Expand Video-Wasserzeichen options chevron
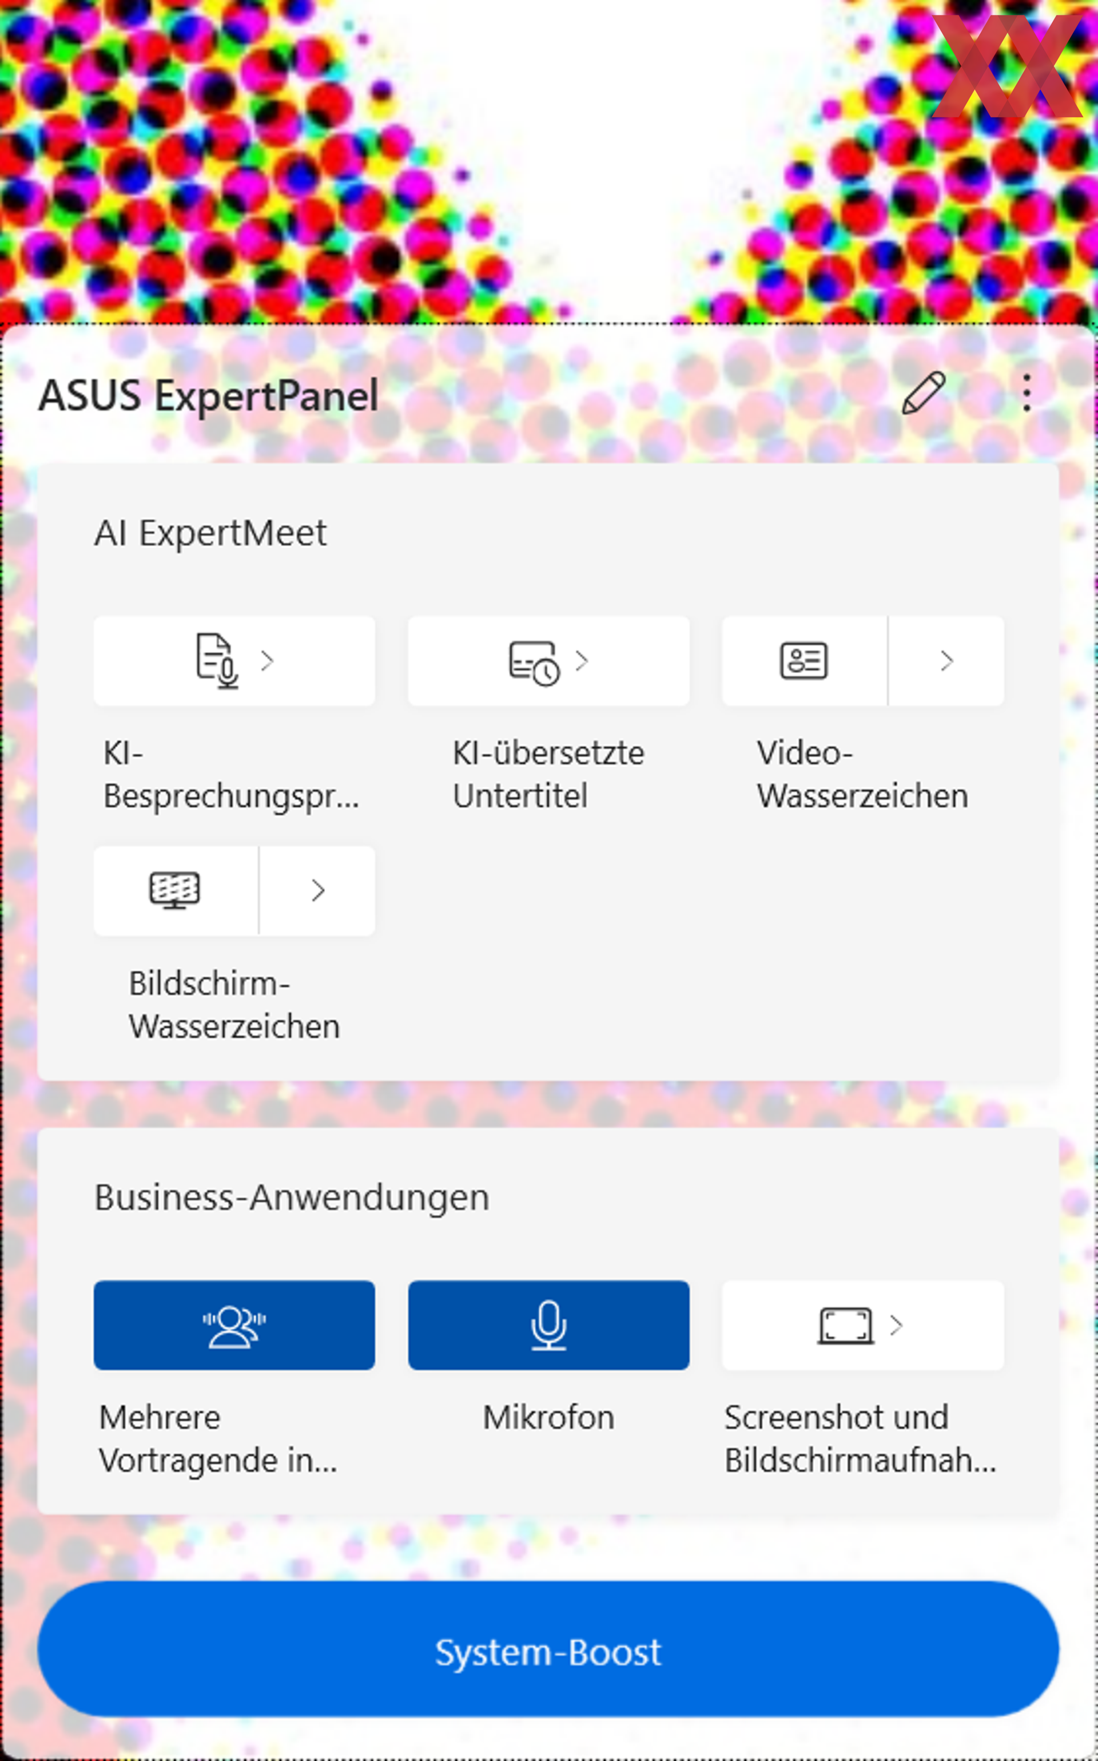This screenshot has height=1761, width=1098. tap(945, 660)
